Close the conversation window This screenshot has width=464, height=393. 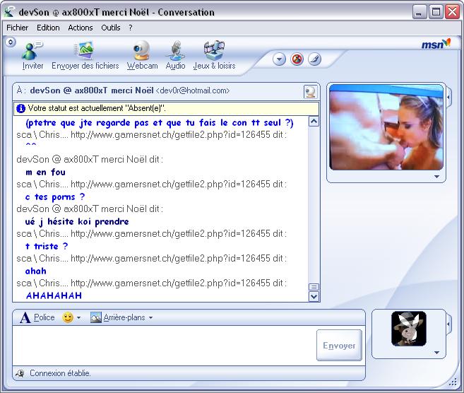pyautogui.click(x=452, y=12)
